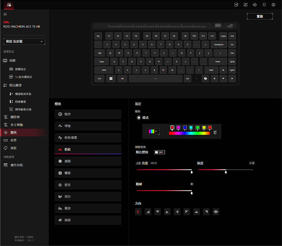Click the 速度 speed slider handle

[x=226, y=172]
